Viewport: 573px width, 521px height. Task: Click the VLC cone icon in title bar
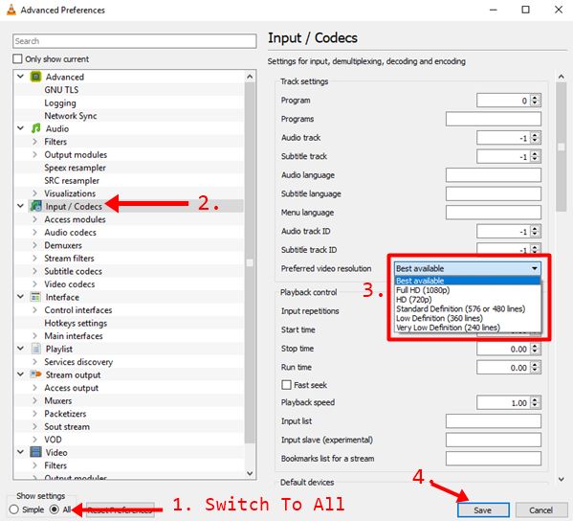[11, 10]
